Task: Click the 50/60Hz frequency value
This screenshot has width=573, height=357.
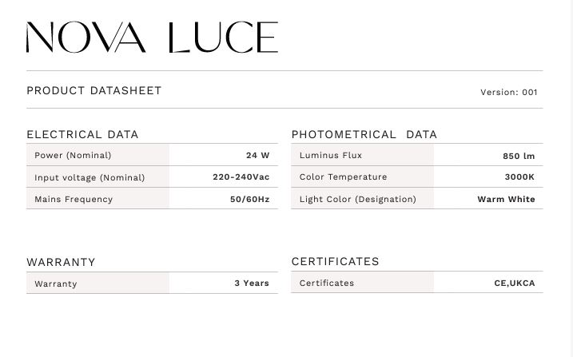Action: (x=249, y=199)
